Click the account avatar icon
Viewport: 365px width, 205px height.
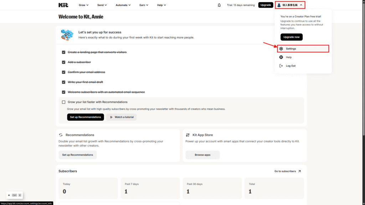coord(279,5)
